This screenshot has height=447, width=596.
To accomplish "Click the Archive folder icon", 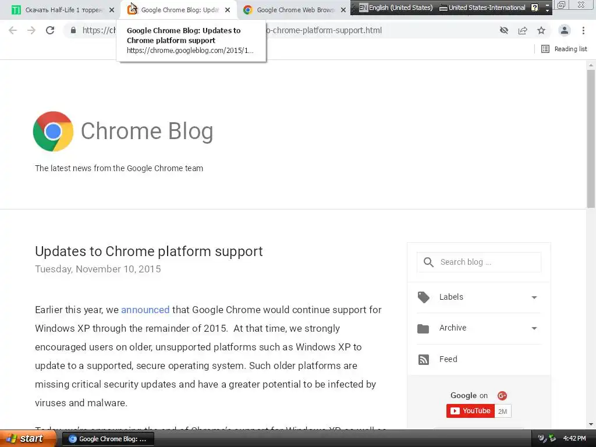I will 423,328.
